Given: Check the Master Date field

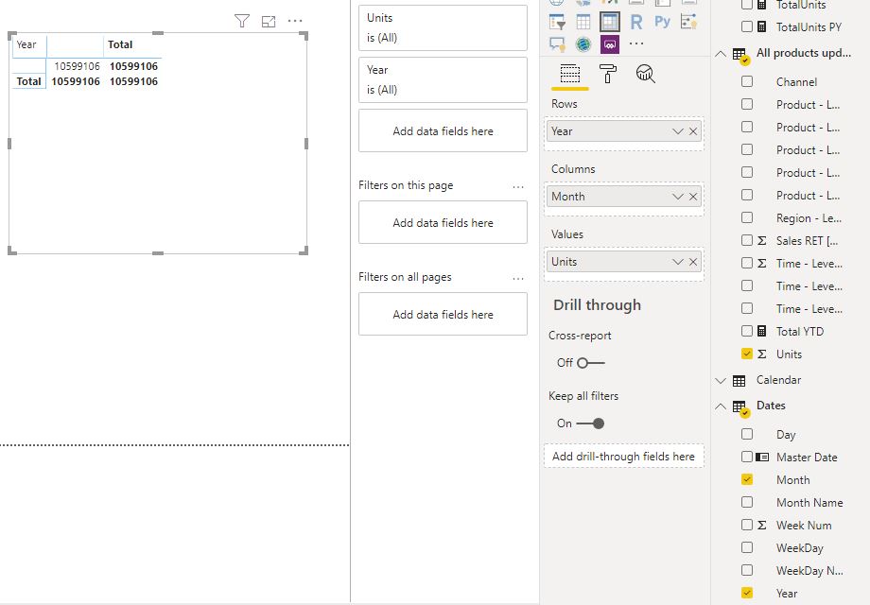Looking at the screenshot, I should pyautogui.click(x=747, y=457).
